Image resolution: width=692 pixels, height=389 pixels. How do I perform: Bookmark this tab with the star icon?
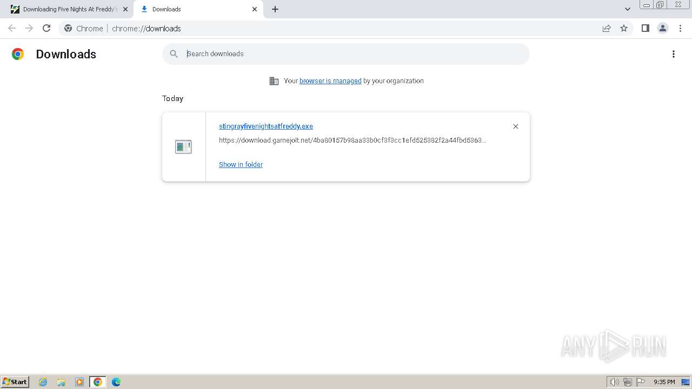pyautogui.click(x=624, y=28)
